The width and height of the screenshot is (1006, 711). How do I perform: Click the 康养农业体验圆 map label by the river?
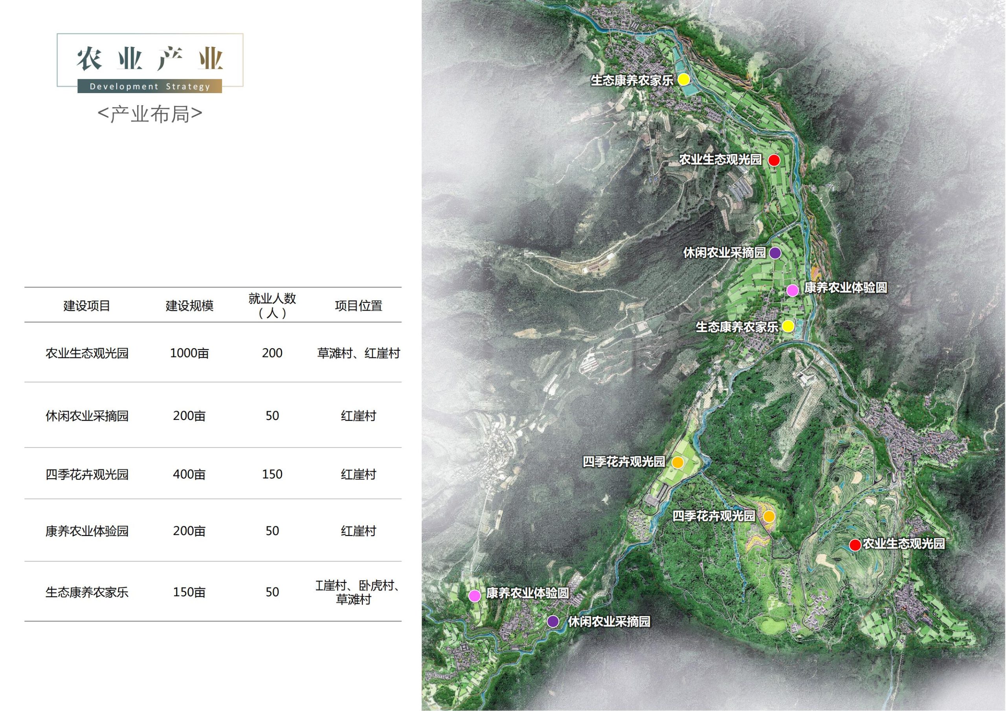(846, 288)
